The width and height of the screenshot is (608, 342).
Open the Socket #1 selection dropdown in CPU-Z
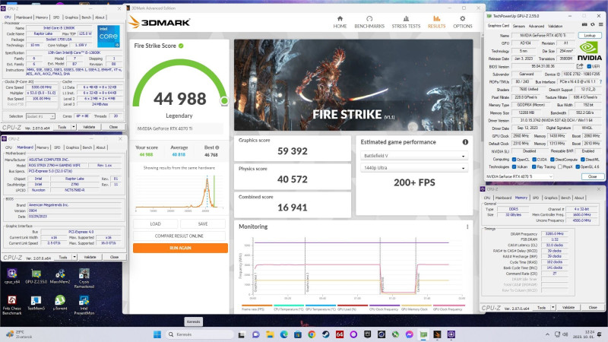(40, 116)
